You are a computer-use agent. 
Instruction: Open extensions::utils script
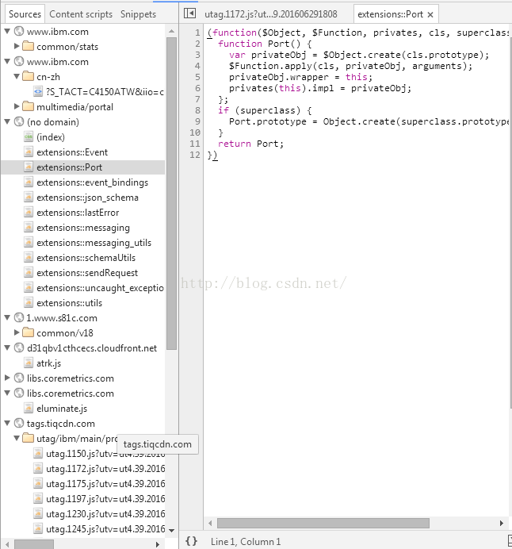coord(69,303)
